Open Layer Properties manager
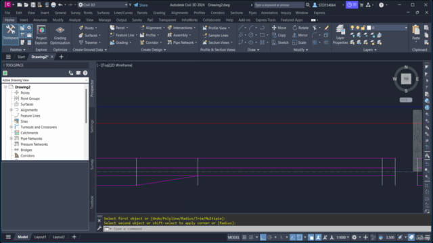433x243 pixels. 340,34
